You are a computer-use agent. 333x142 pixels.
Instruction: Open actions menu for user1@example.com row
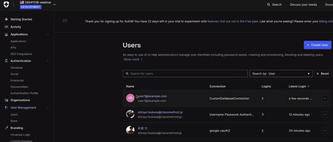click(325, 98)
